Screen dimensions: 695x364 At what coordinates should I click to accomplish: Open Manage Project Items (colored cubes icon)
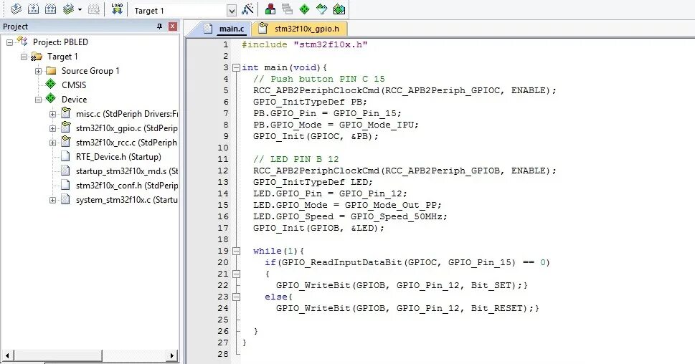270,9
